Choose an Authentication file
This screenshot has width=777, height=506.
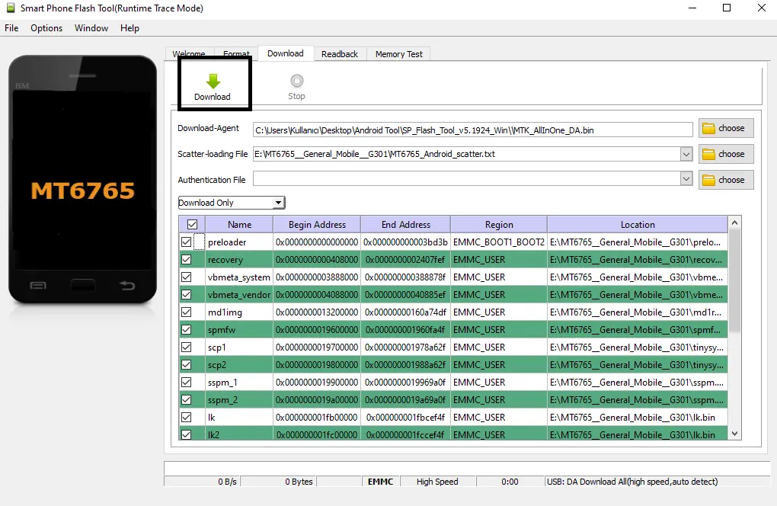pyautogui.click(x=726, y=180)
